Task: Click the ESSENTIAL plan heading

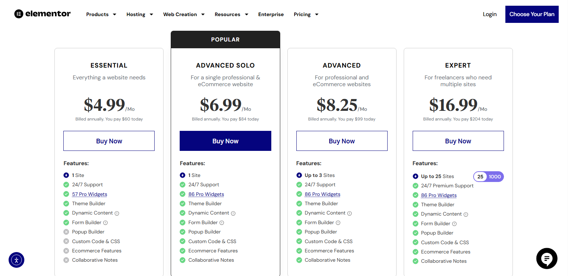Action: coord(109,65)
